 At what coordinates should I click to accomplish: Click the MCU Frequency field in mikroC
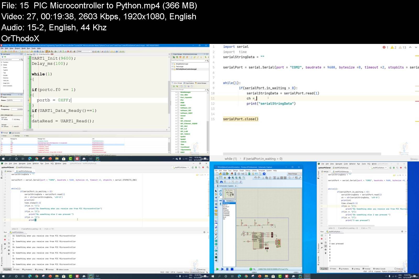tap(16, 109)
